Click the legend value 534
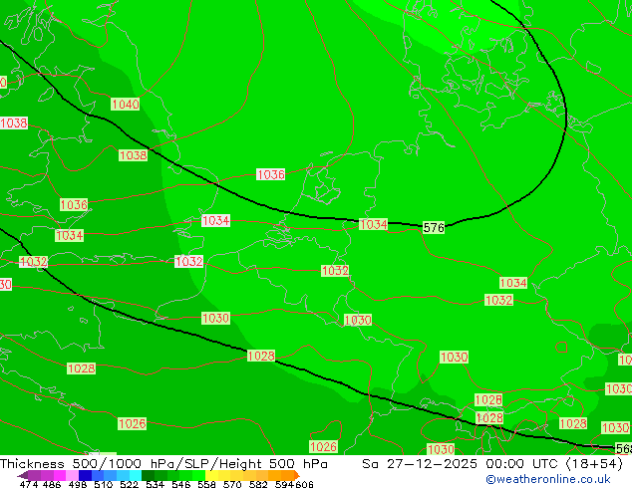632x488 pixels. (155, 484)
